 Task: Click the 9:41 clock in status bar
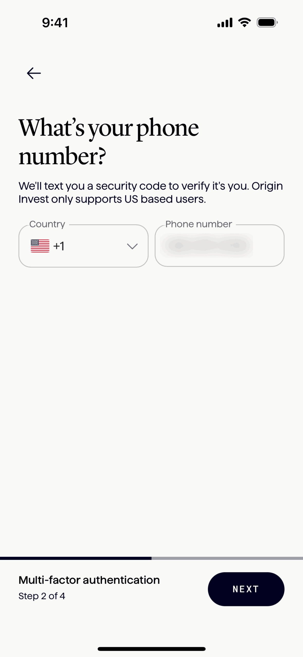click(55, 23)
